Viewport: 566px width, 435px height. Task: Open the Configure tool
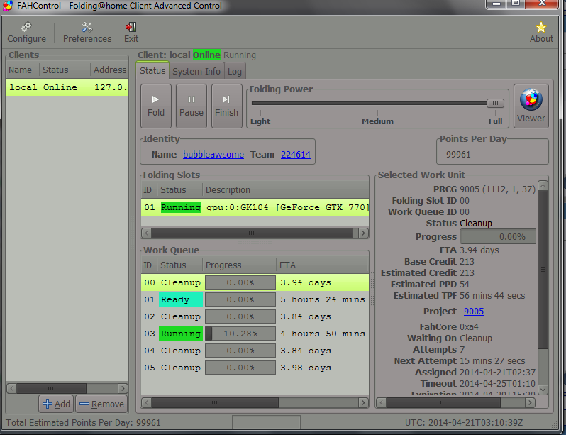click(26, 32)
